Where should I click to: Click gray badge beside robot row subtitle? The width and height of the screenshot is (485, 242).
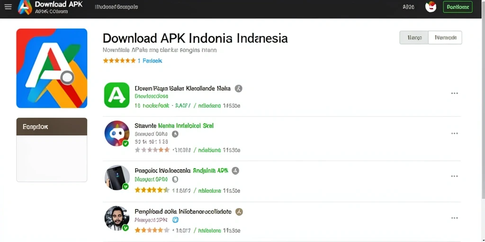tap(175, 134)
